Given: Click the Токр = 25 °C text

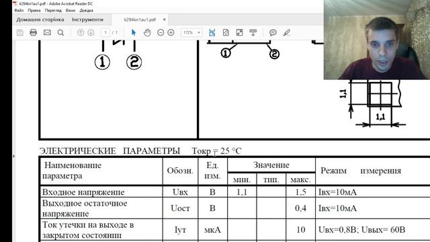Looking at the screenshot, I should [216, 151].
